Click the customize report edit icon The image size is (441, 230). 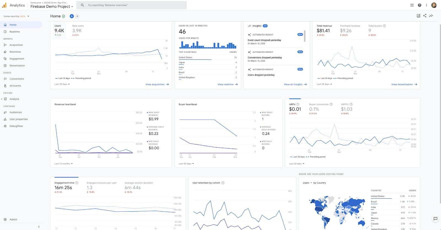[418, 16]
